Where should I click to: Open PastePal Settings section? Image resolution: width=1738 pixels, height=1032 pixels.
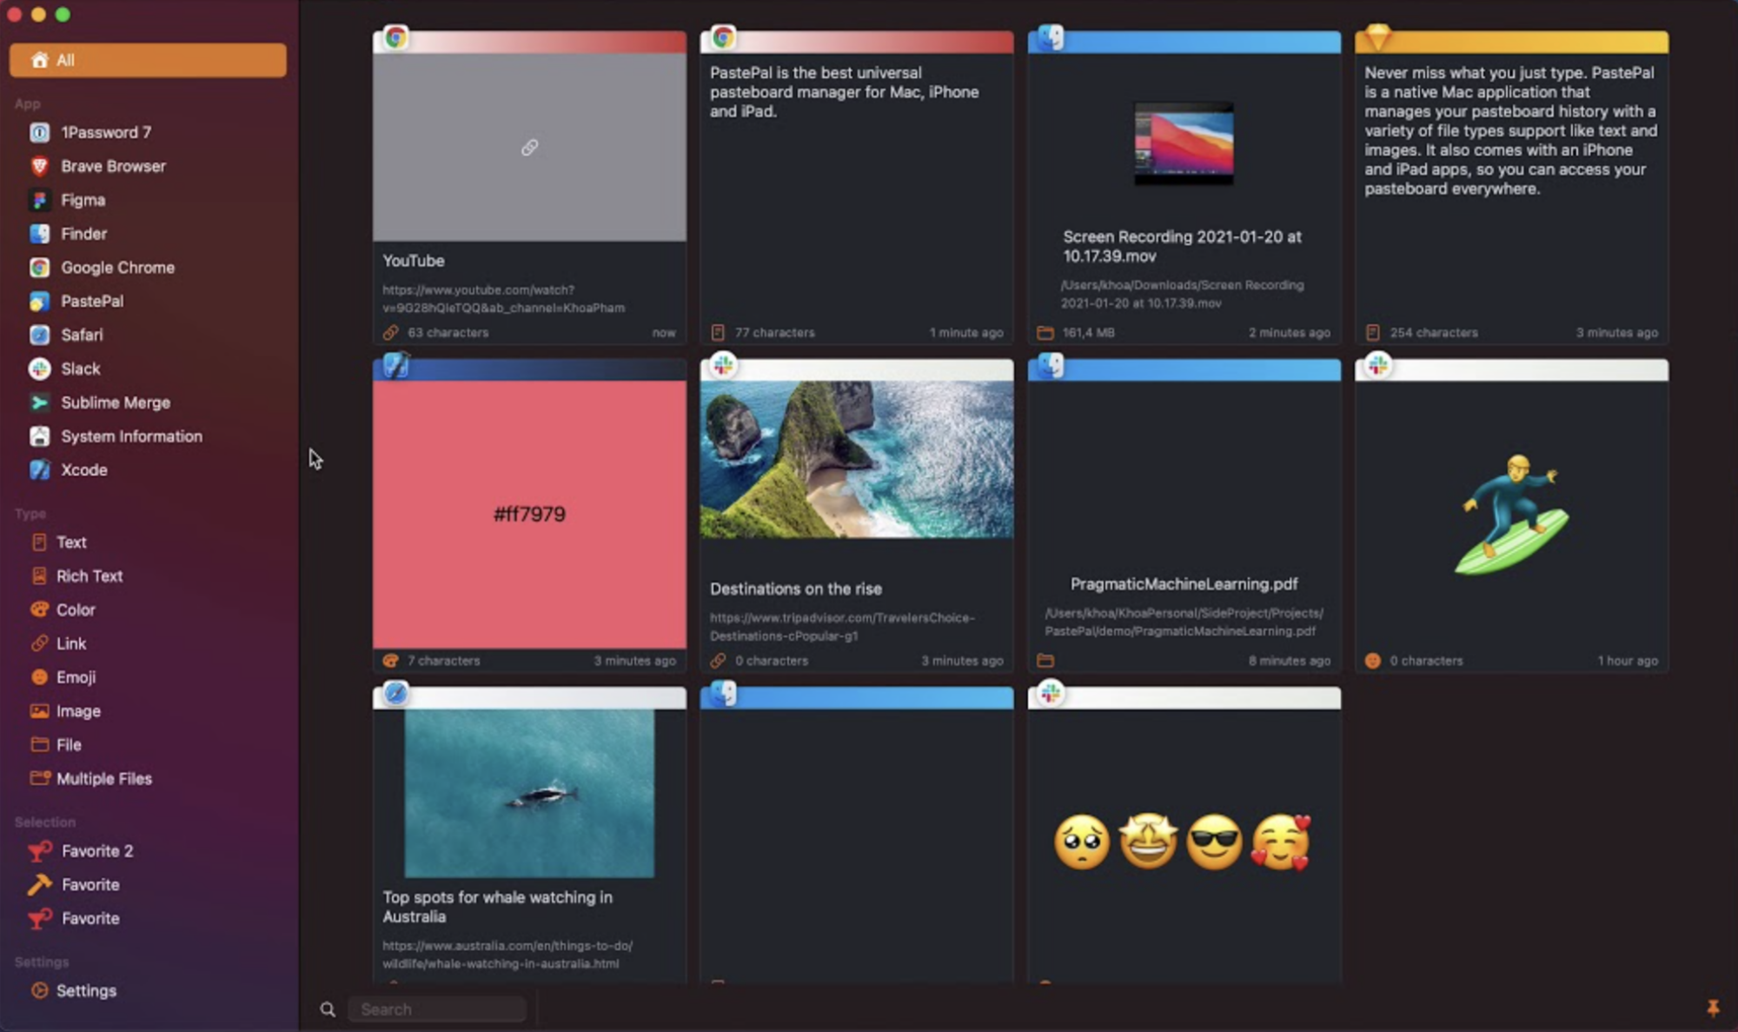click(86, 990)
